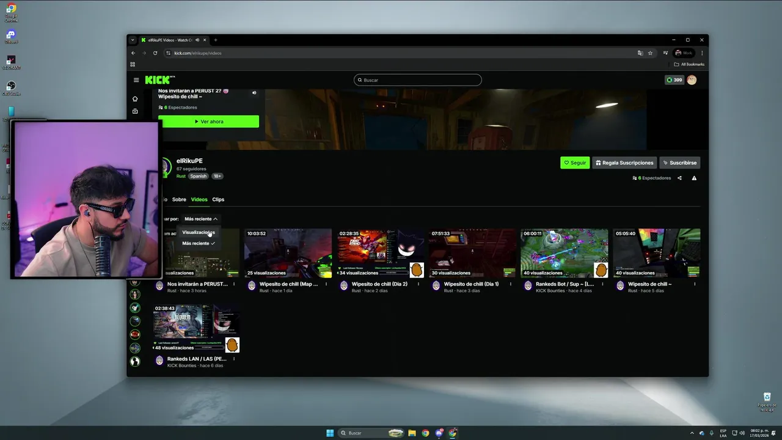This screenshot has width=782, height=440.
Task: Click channel avatar beside Rankeds Bot / Sup
Action: (x=528, y=286)
